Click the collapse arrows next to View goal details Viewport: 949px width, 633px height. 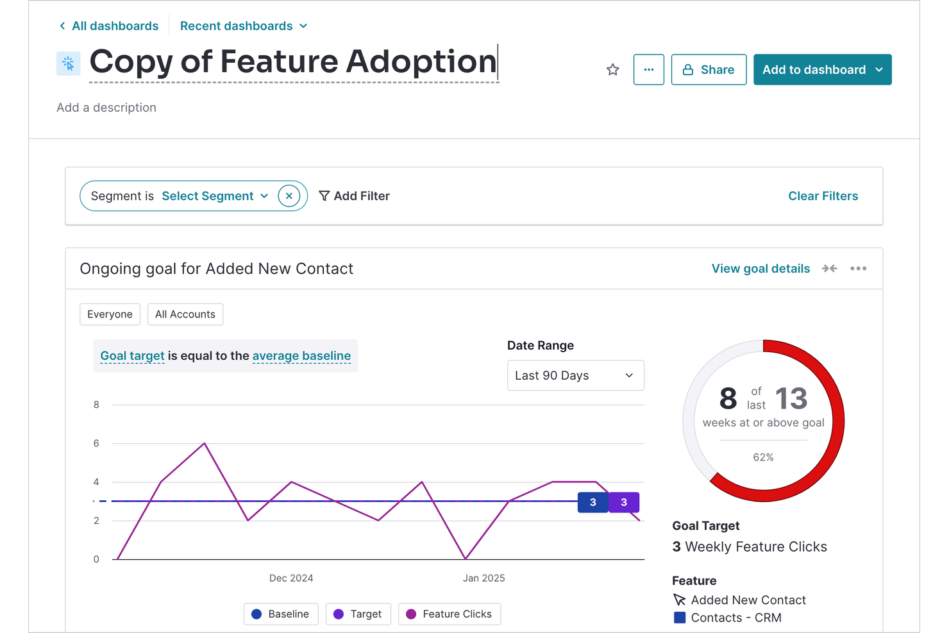pos(829,268)
